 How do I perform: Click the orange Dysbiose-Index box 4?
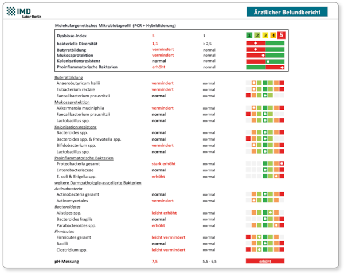coord(273,36)
